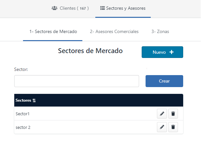Open the 3- Zonas tab
The width and height of the screenshot is (201, 146).
[x=160, y=32]
